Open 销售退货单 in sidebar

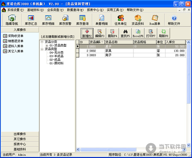coord(13,41)
